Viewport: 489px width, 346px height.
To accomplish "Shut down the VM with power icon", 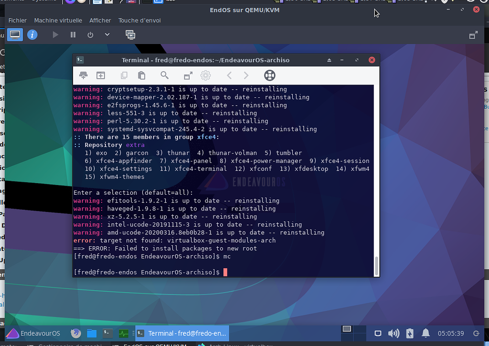I will (x=90, y=34).
